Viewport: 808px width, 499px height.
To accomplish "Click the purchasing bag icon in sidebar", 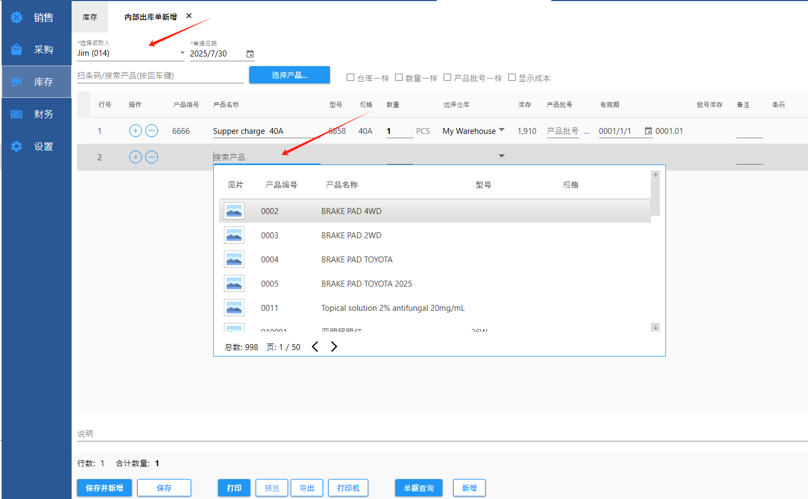I will point(17,49).
